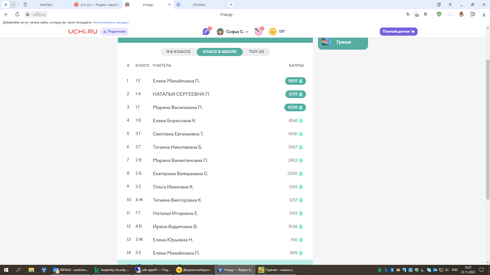Click the БАЛЛЫ column header
490x275 pixels.
pyautogui.click(x=296, y=65)
